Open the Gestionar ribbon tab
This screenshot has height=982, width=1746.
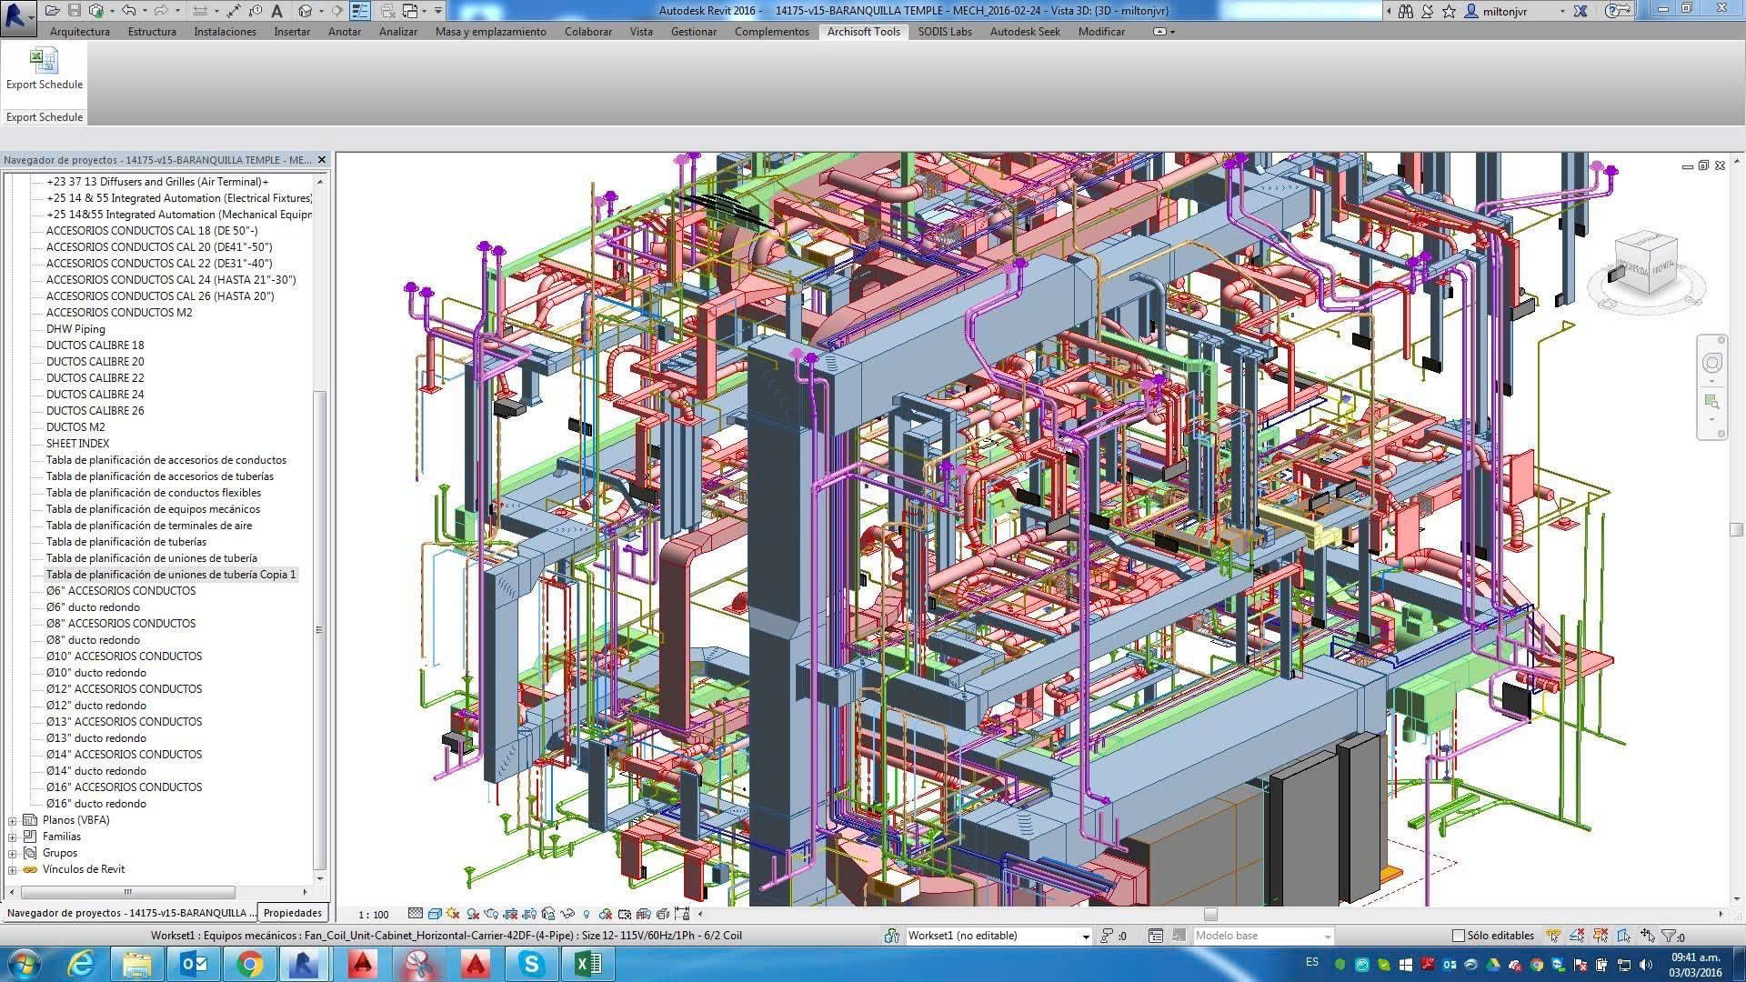pyautogui.click(x=694, y=32)
